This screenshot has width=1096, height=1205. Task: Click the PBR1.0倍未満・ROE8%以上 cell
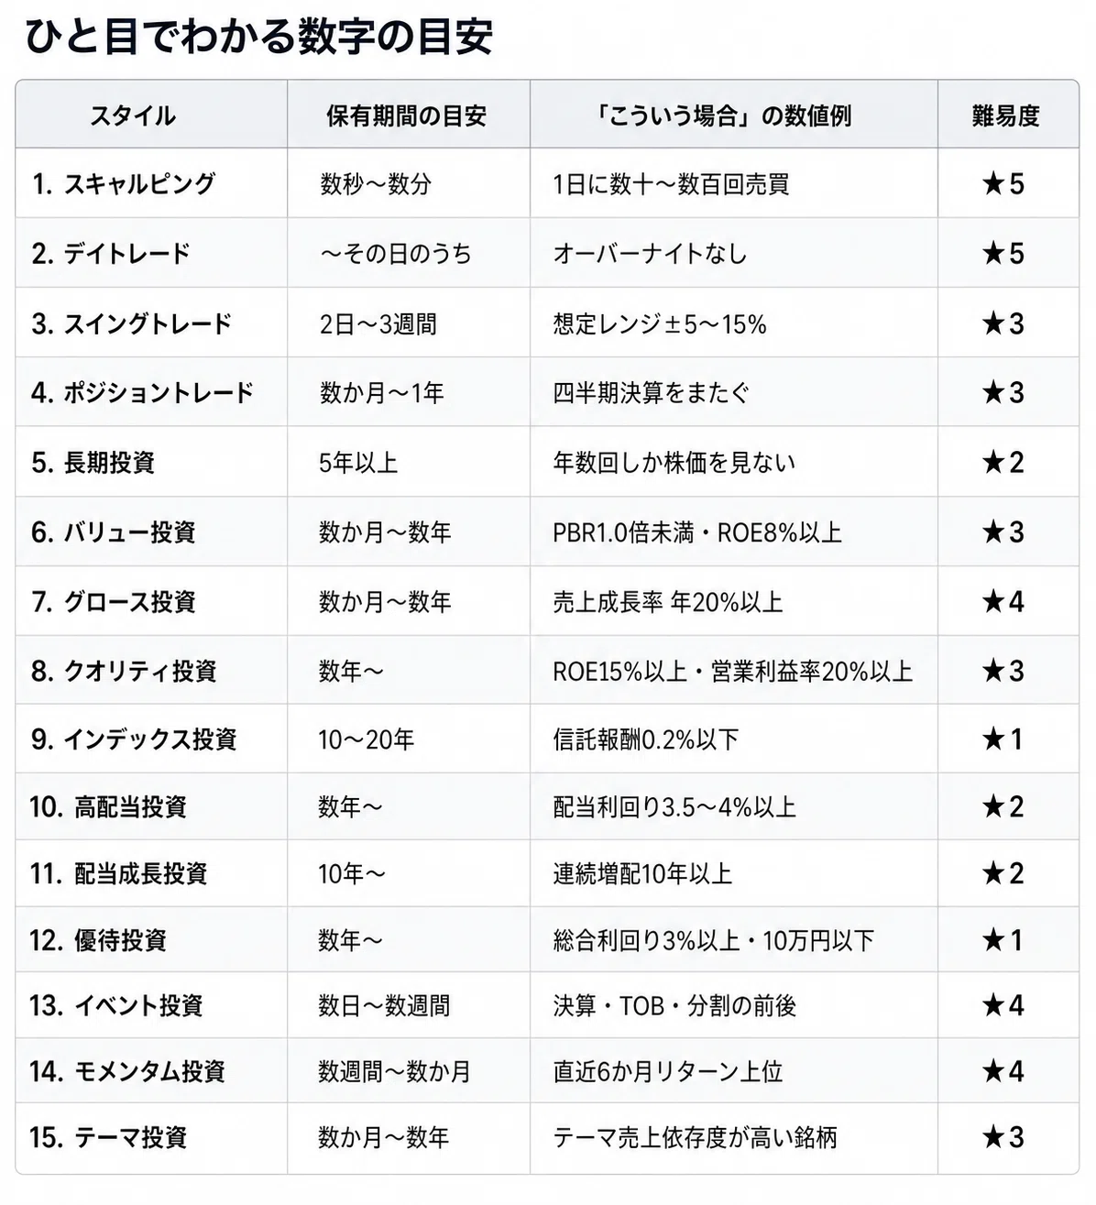pyautogui.click(x=696, y=532)
